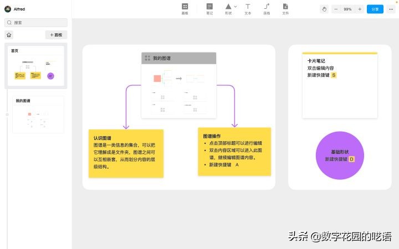This screenshot has height=249, width=399.
Task: Go to home via house icon
Action: tap(9, 35)
